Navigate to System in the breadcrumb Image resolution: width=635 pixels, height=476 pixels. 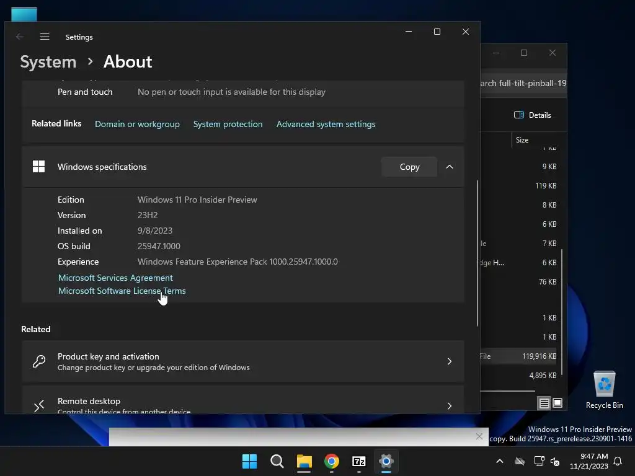tap(48, 62)
